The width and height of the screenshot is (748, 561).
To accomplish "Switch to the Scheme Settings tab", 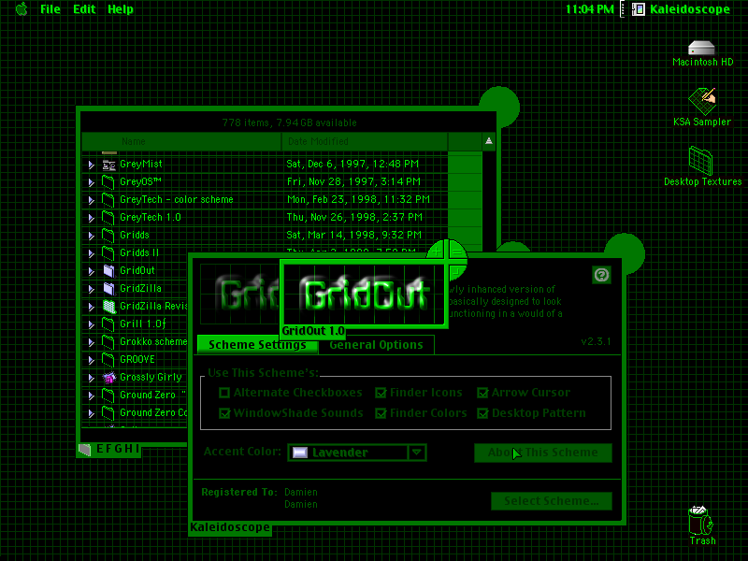I will click(x=257, y=344).
